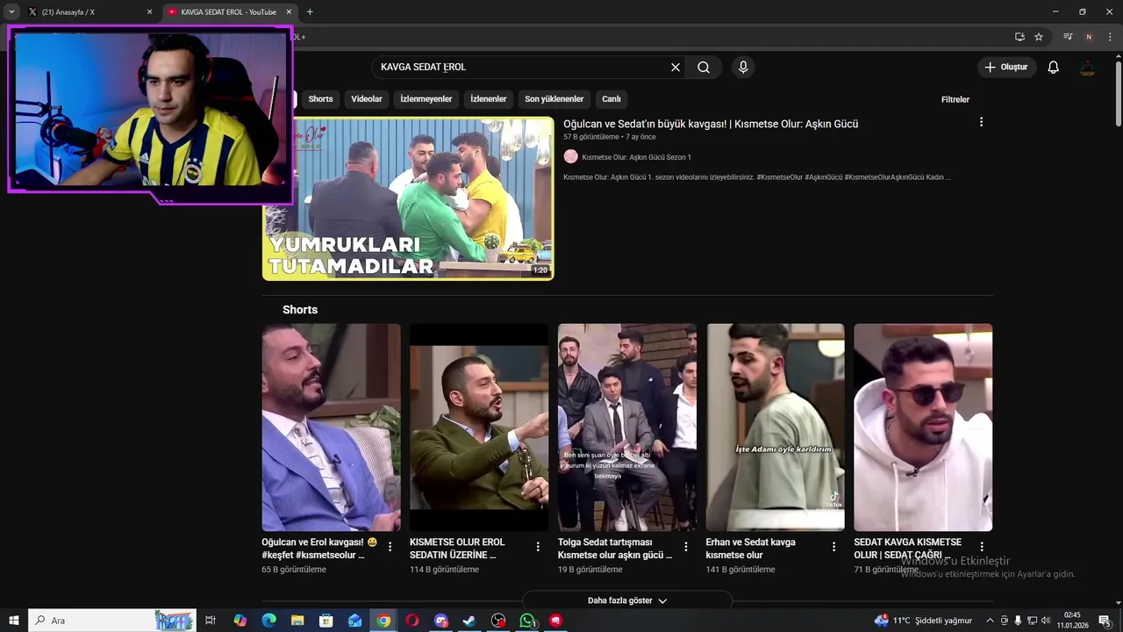The width and height of the screenshot is (1123, 632).
Task: Open OBS Studio from the taskbar
Action: tap(498, 621)
